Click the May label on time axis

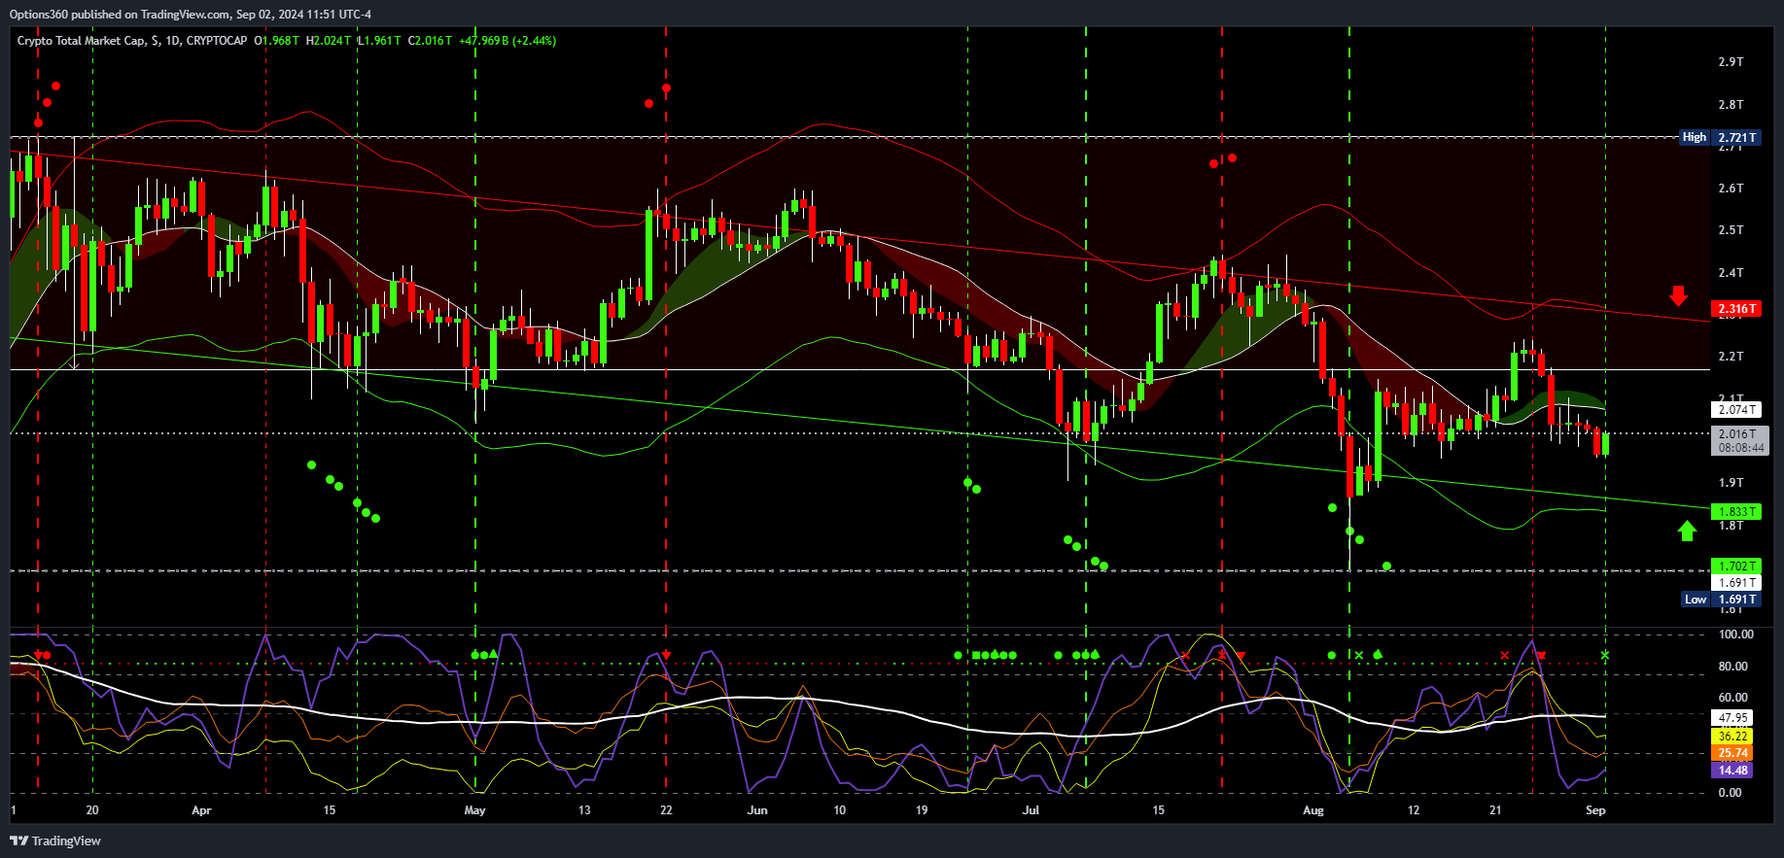click(474, 810)
